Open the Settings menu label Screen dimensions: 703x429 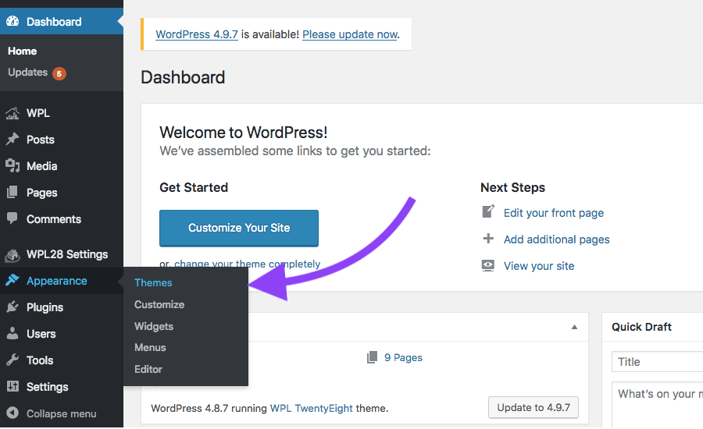pyautogui.click(x=48, y=387)
